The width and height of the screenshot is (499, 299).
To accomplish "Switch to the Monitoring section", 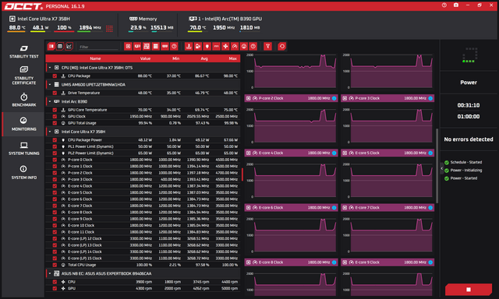I will tap(24, 124).
